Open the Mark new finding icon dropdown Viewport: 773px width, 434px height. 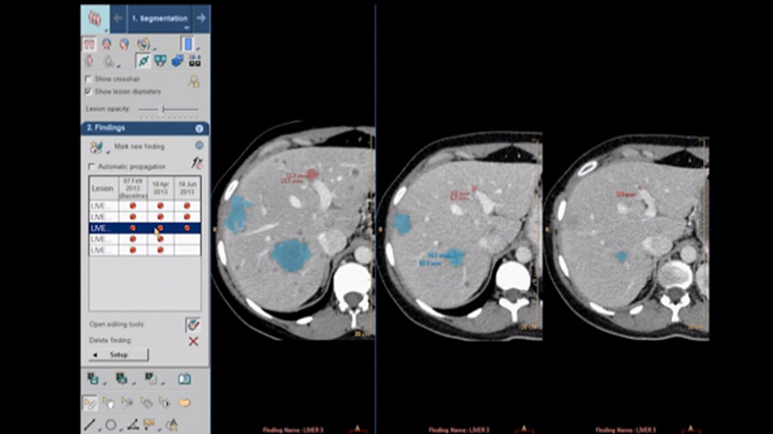pos(107,152)
